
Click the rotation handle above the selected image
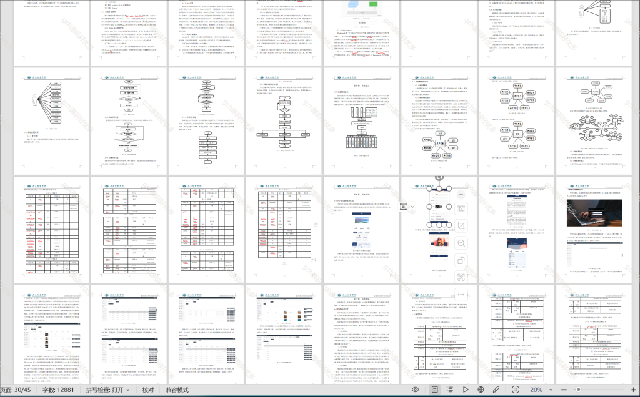click(x=439, y=177)
